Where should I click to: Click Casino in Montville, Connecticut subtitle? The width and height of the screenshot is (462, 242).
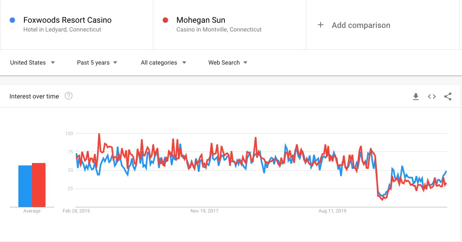point(219,30)
